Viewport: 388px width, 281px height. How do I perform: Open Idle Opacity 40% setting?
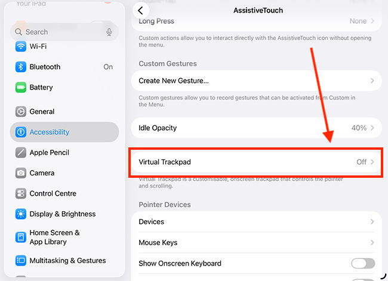pos(256,128)
